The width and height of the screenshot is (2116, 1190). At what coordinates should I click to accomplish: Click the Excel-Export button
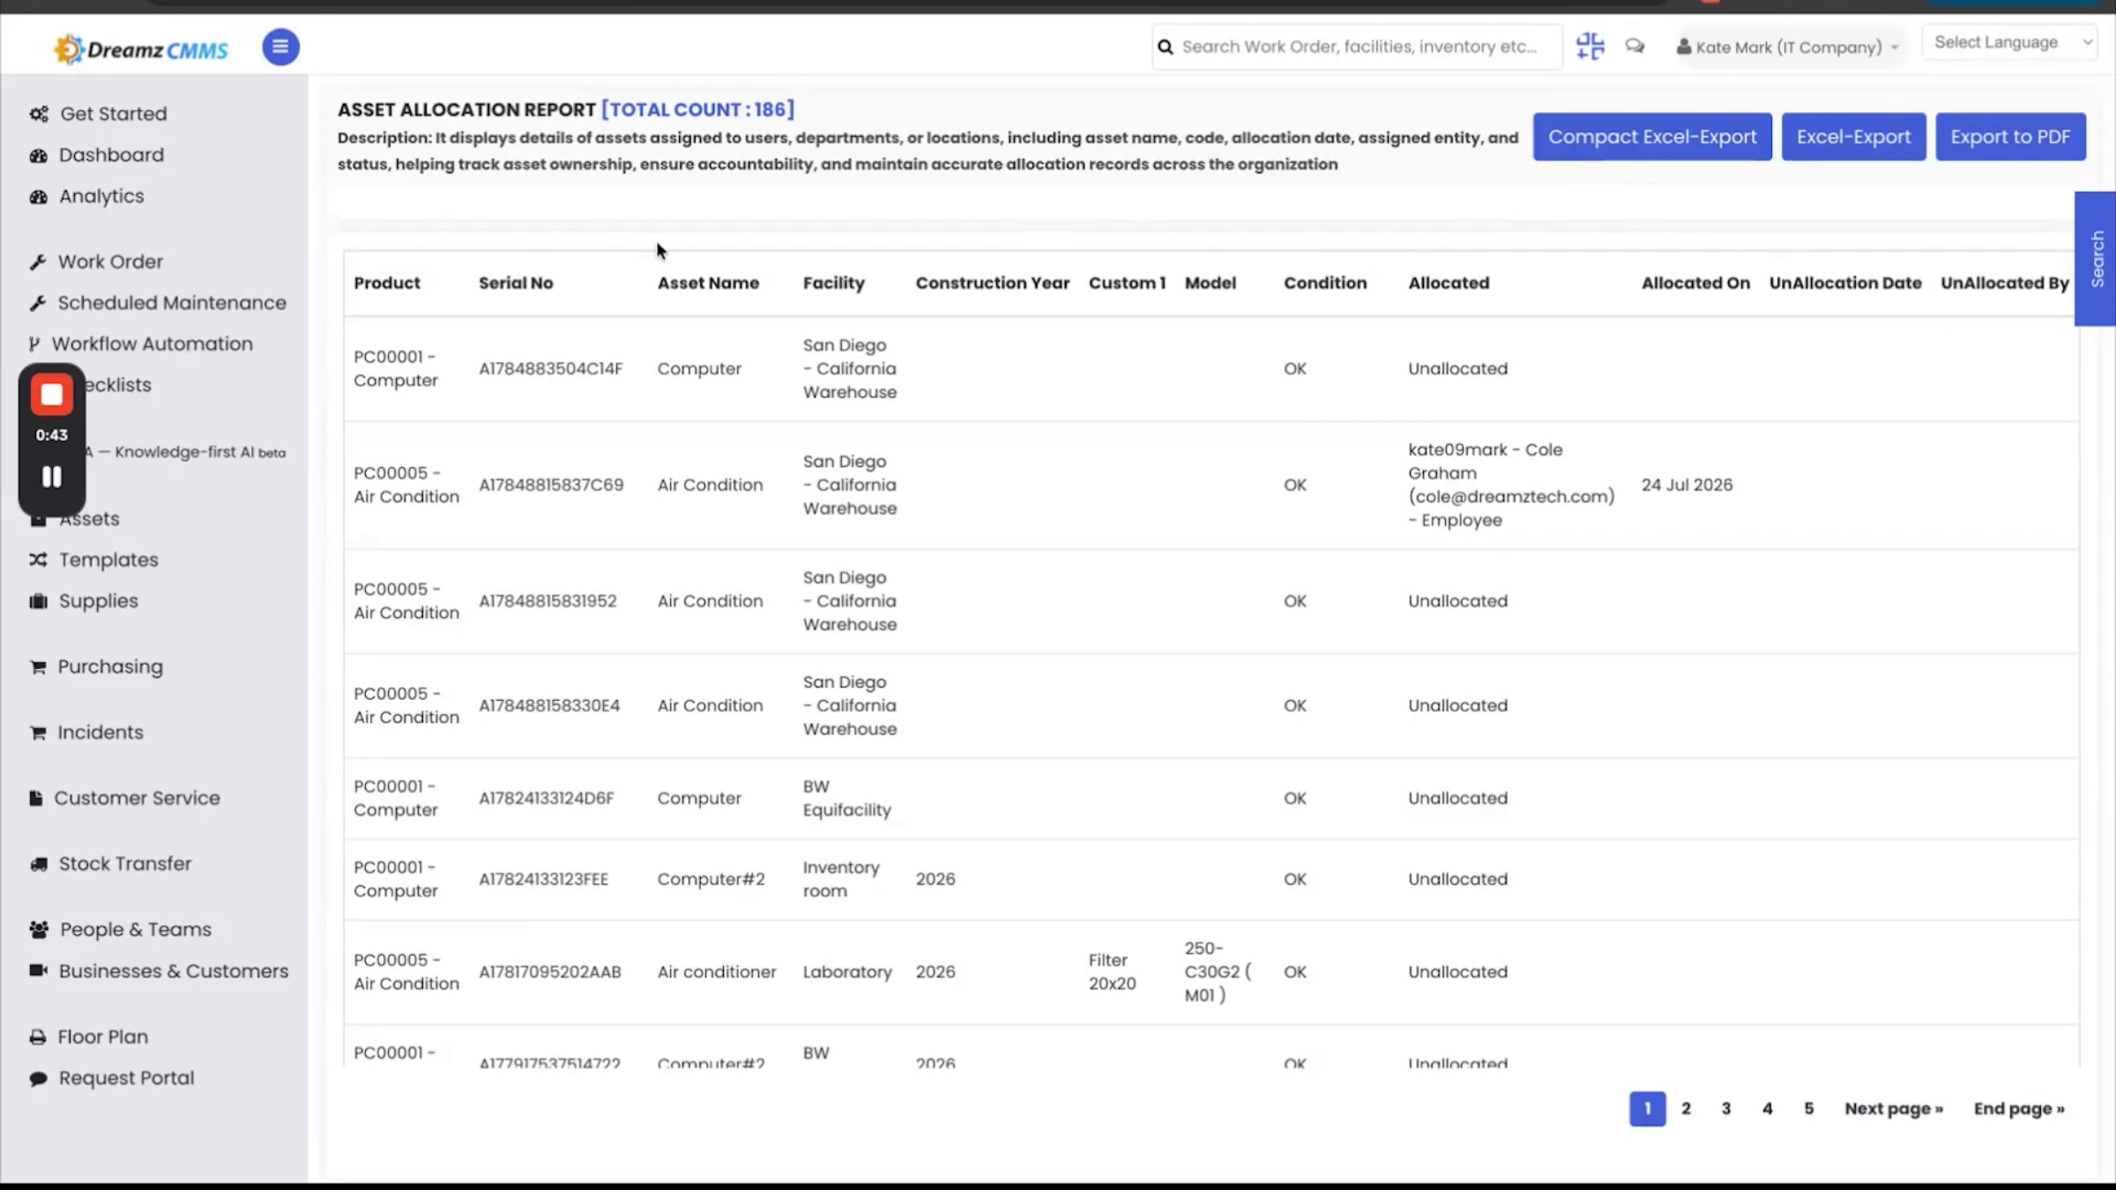pyautogui.click(x=1853, y=137)
